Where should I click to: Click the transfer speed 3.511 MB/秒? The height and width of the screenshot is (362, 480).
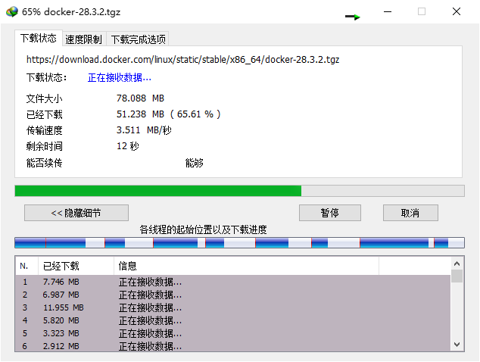tap(144, 130)
